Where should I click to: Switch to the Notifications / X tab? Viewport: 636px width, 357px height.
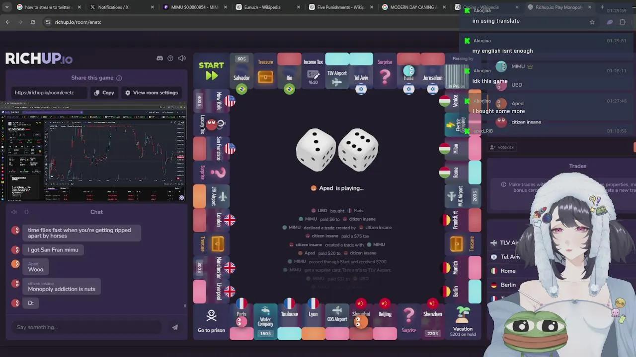pos(114,7)
